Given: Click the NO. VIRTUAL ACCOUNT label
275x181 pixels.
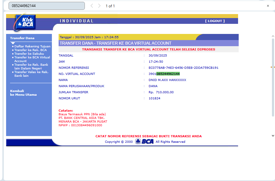Looking at the screenshot, I should [77, 74].
